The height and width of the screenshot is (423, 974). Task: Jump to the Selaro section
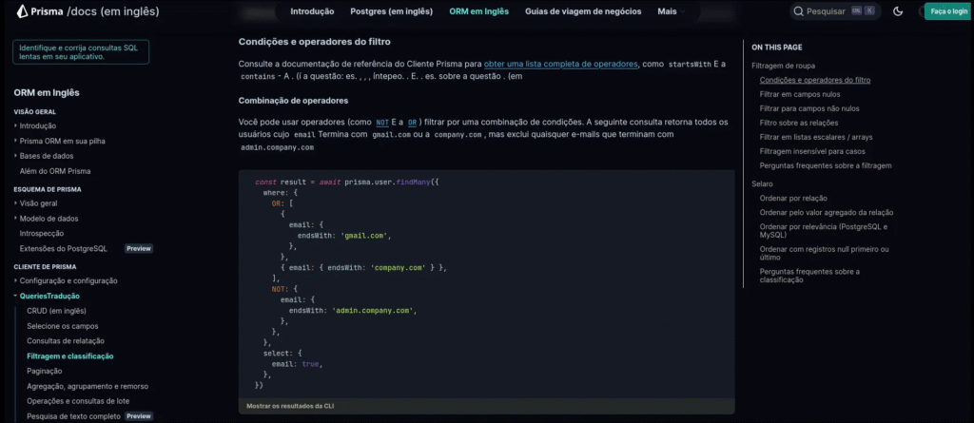click(764, 183)
